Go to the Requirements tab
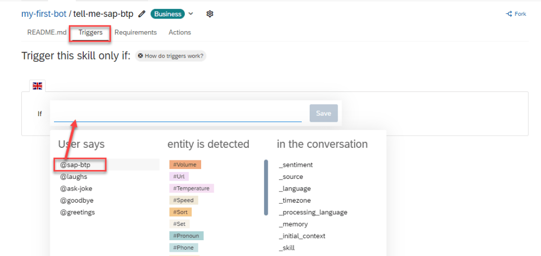541x256 pixels. tap(136, 32)
